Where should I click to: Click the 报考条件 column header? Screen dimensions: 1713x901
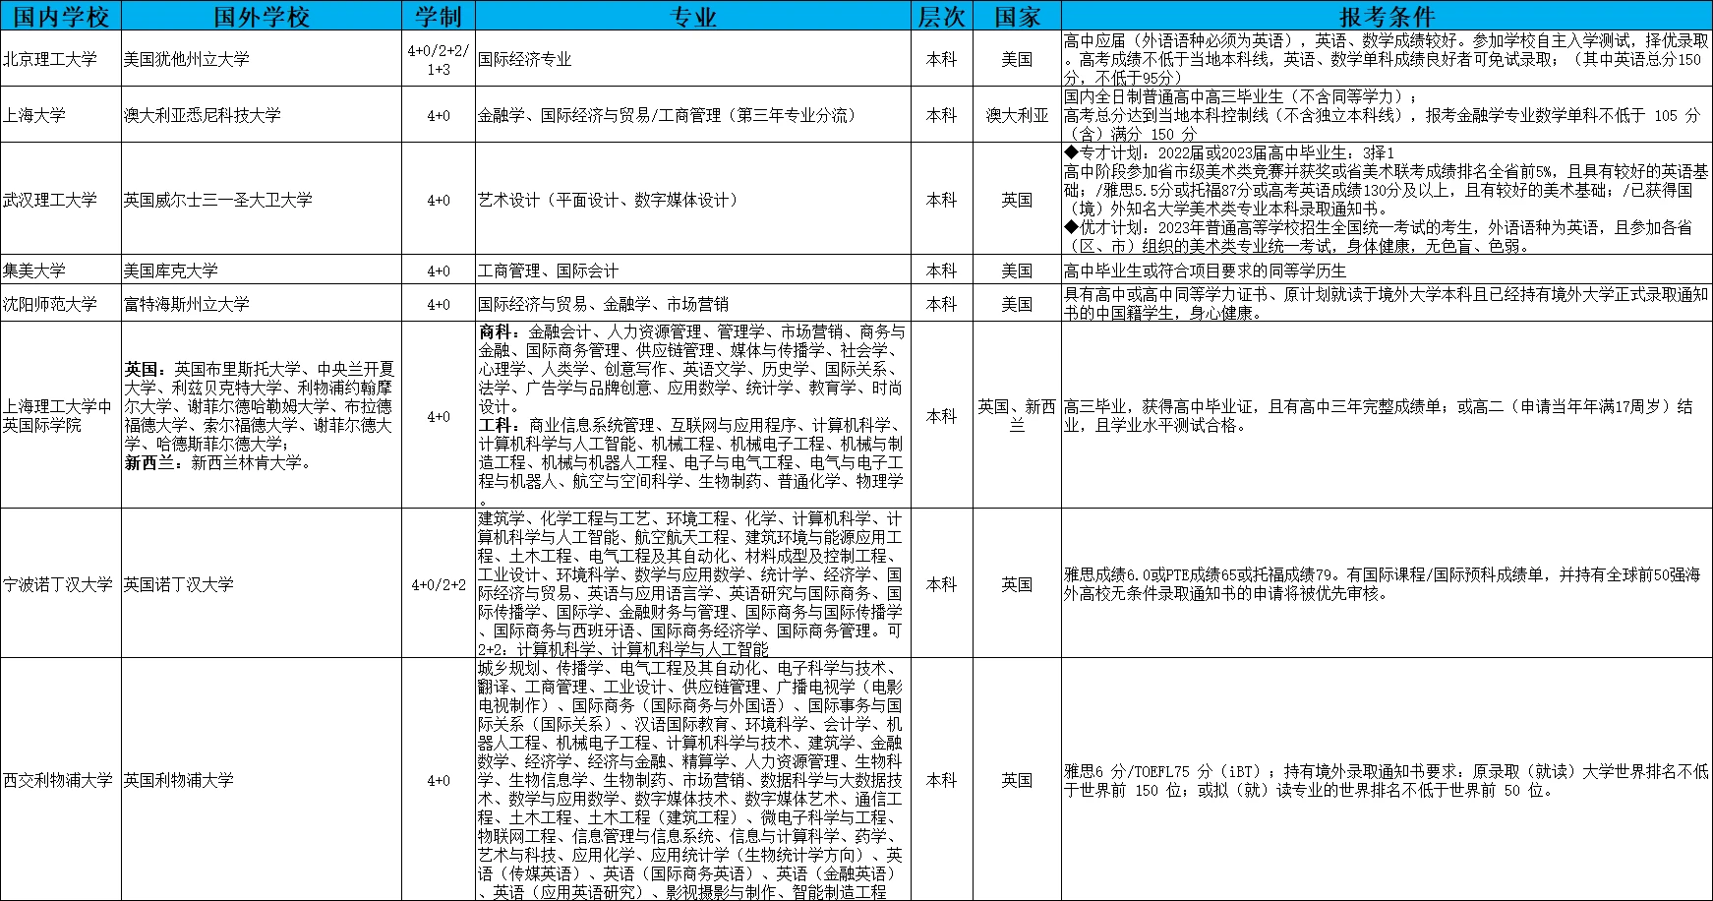[x=1387, y=16]
